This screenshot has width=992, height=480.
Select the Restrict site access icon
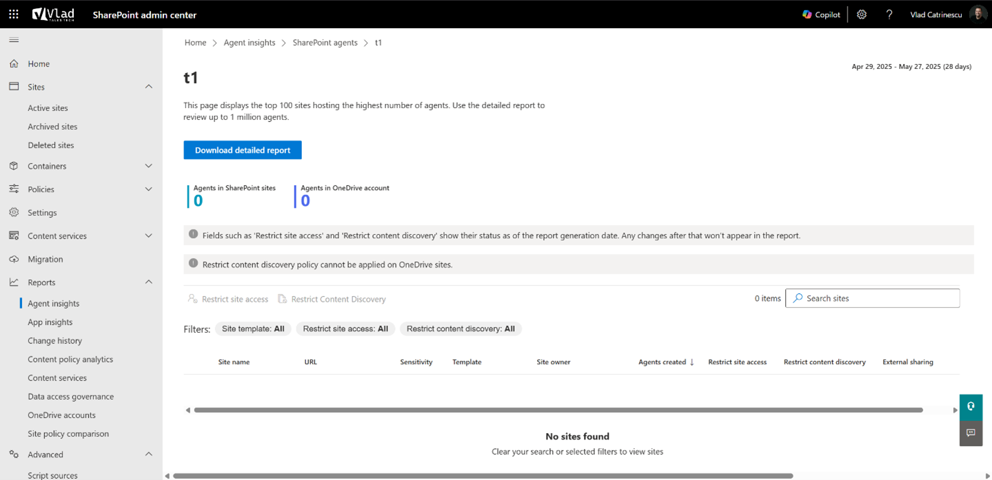tap(192, 298)
